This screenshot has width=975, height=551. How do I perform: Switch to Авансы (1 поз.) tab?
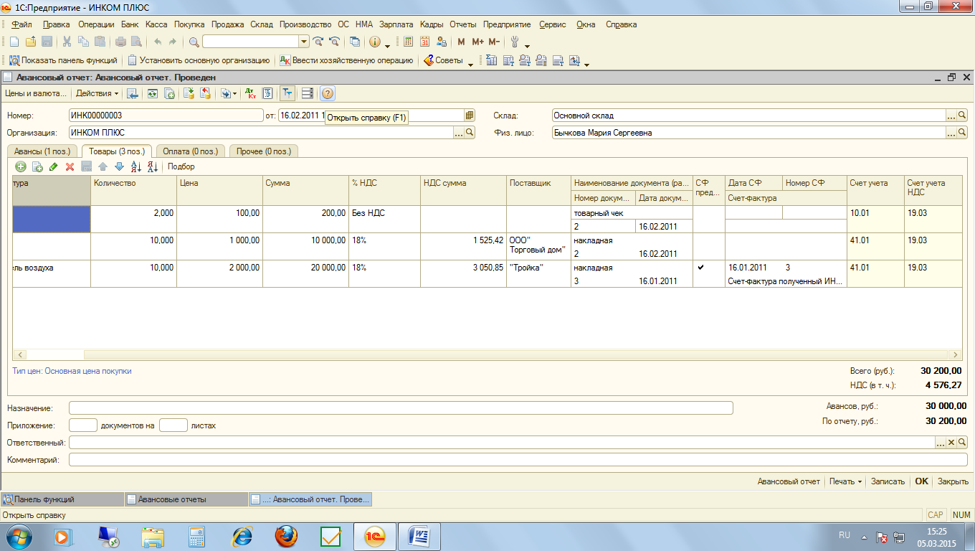(x=42, y=151)
